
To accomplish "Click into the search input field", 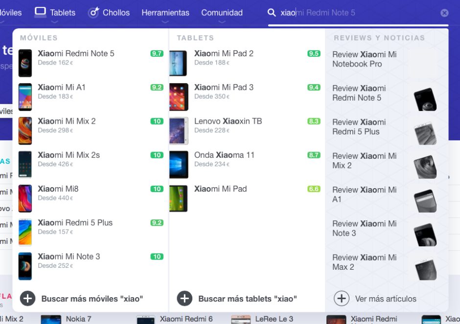I will (x=359, y=13).
